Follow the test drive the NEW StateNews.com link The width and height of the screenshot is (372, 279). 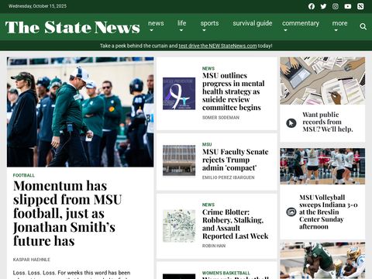tap(218, 46)
